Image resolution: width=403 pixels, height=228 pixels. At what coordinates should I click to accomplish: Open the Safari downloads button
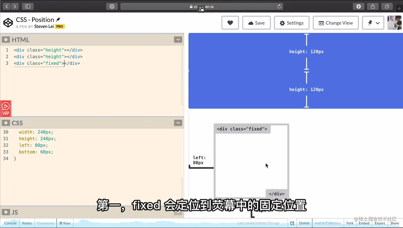click(x=358, y=6)
